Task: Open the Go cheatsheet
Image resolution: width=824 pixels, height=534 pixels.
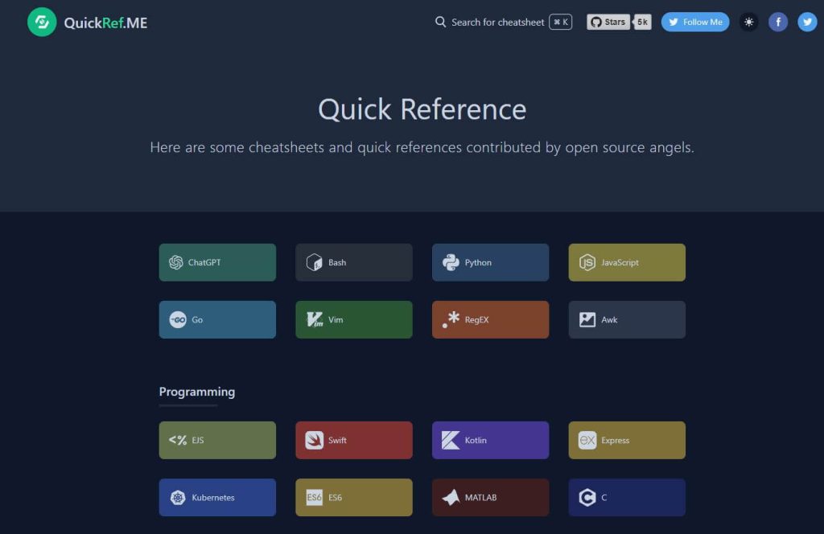Action: 216,319
